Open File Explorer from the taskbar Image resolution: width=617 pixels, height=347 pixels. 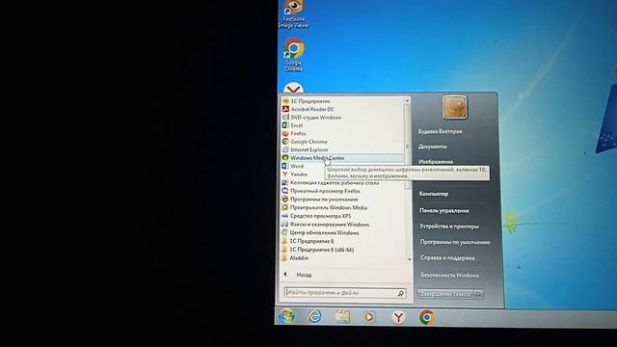pyautogui.click(x=342, y=317)
